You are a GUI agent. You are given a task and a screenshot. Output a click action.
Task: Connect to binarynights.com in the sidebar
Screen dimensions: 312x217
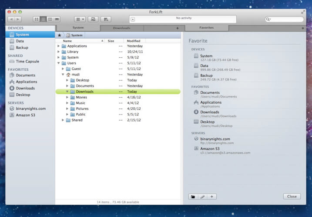pyautogui.click(x=30, y=108)
